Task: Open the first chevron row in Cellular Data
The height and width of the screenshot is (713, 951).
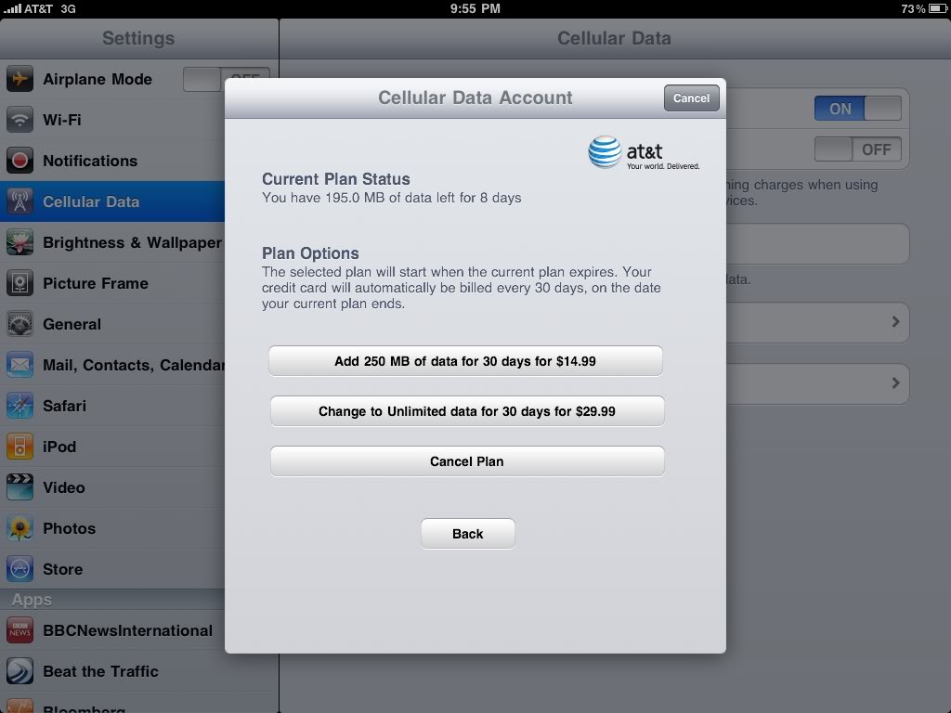Action: pyautogui.click(x=817, y=322)
